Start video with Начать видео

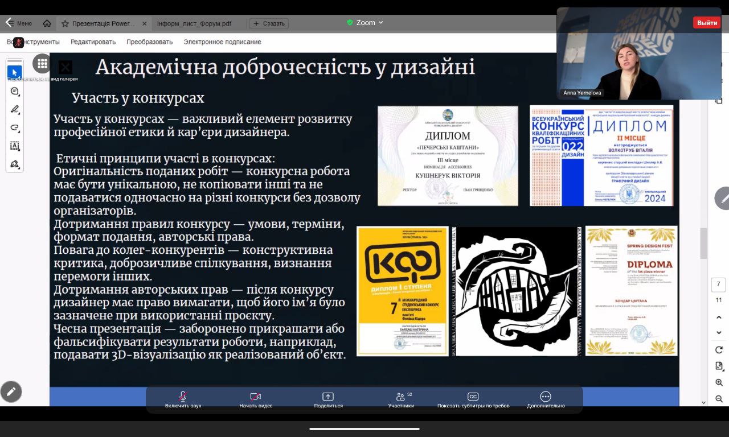(x=255, y=399)
